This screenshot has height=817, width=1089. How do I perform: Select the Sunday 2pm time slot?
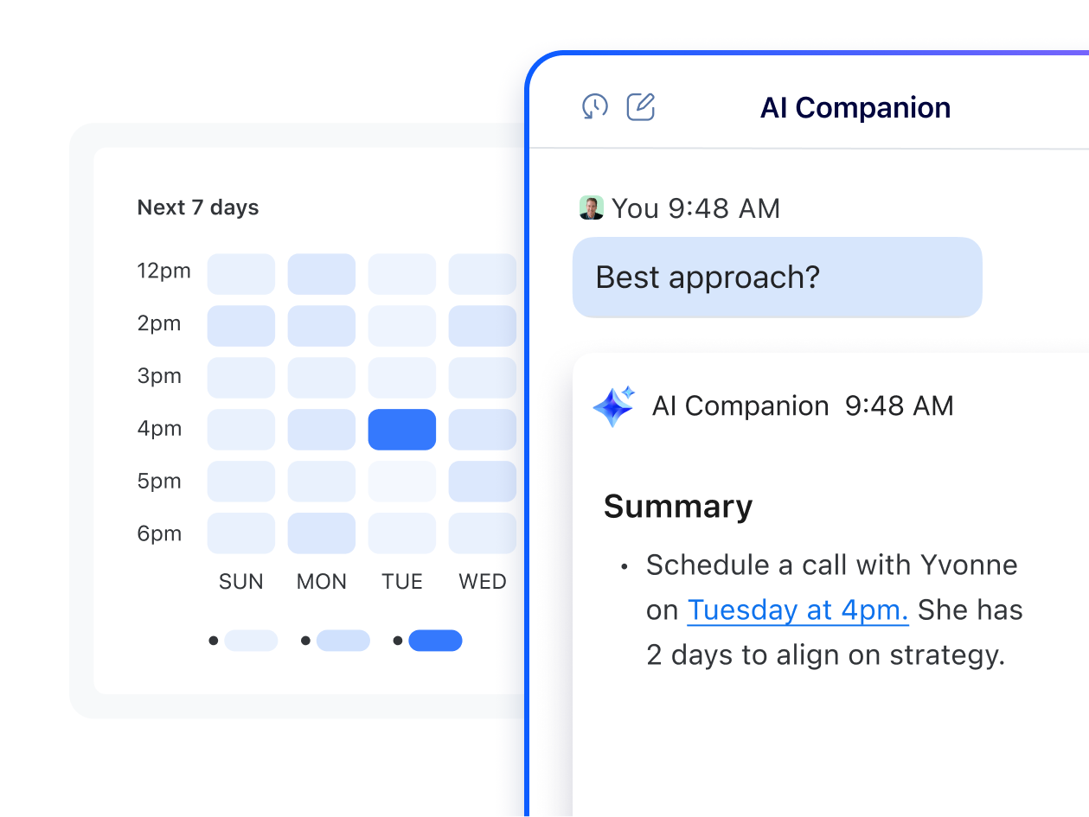coord(240,326)
